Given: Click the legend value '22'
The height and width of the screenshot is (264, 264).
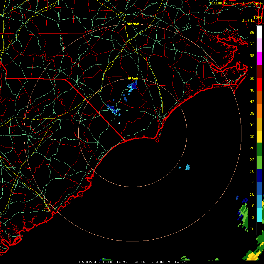Looking at the screenshot, I should pos(252,160).
